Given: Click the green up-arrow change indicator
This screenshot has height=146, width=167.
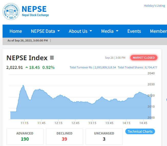Looking at the screenshot, I should [x=27, y=68].
